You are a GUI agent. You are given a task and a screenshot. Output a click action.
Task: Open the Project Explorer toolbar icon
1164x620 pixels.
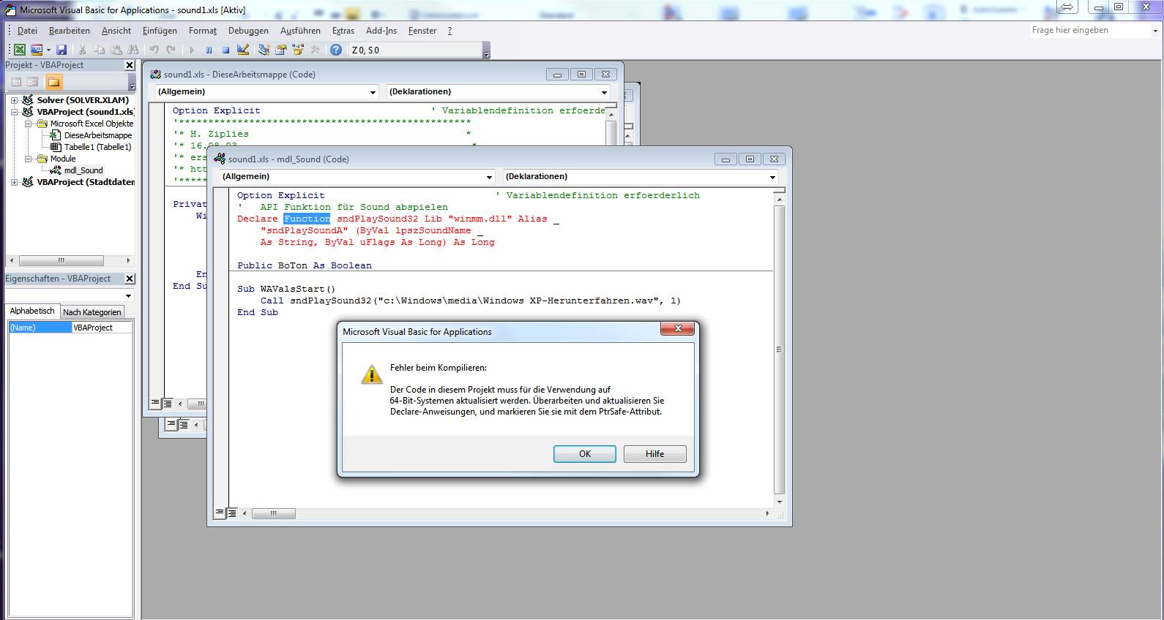pos(264,50)
